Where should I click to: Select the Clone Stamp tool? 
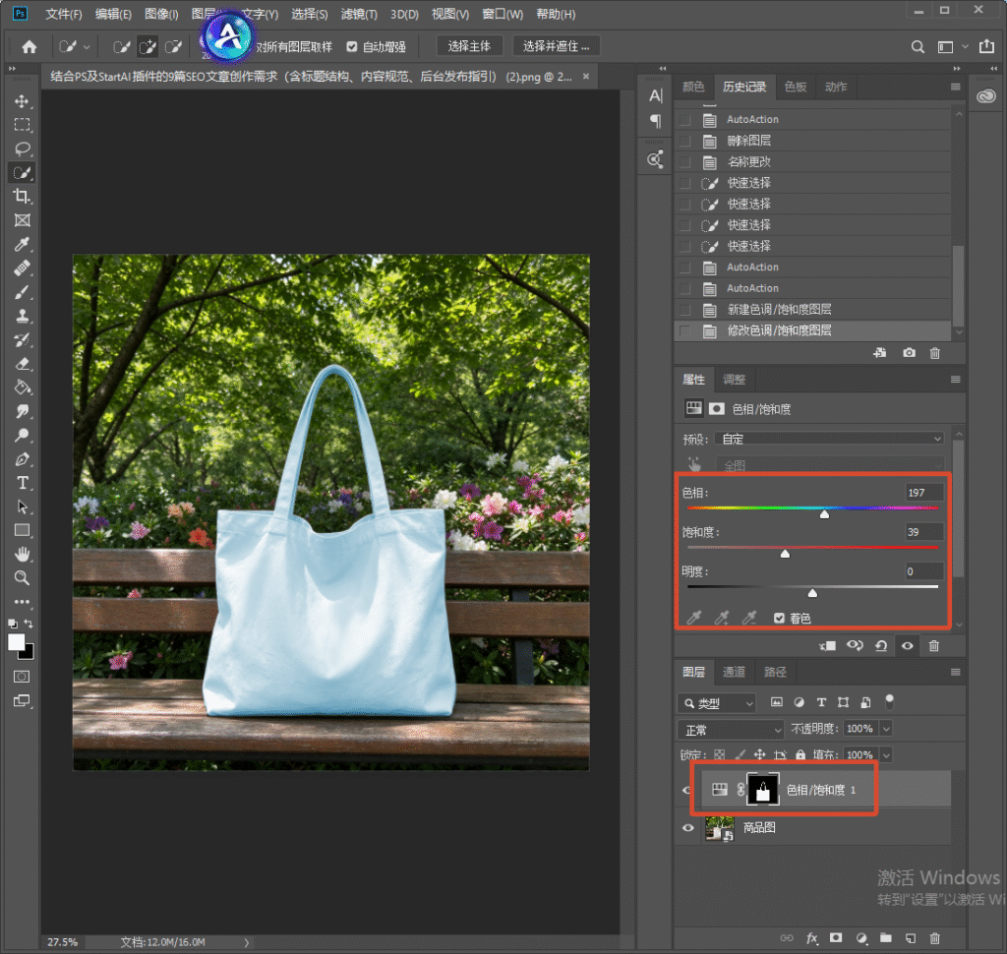click(22, 316)
